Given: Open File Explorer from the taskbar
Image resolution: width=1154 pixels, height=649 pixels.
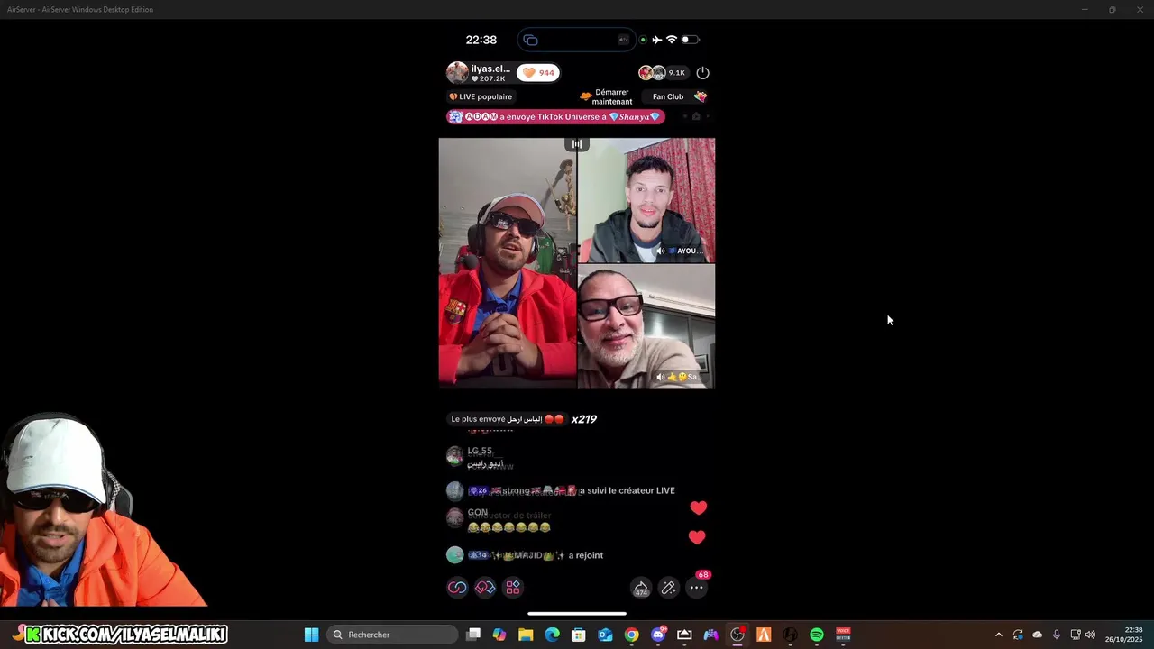Looking at the screenshot, I should pyautogui.click(x=526, y=635).
